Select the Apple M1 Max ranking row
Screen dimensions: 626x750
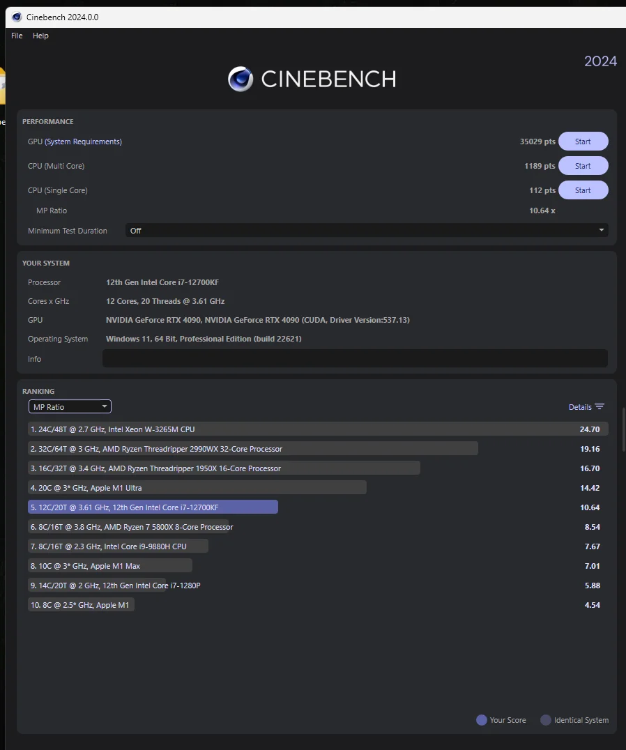(318, 566)
